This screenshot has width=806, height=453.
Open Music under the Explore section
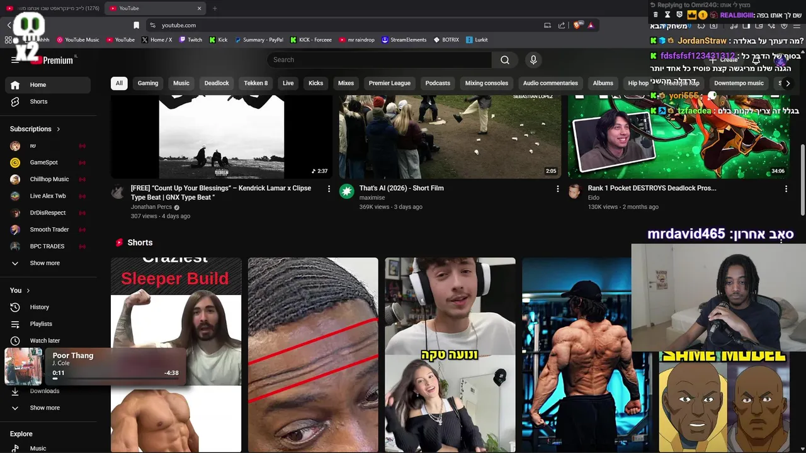(48, 448)
